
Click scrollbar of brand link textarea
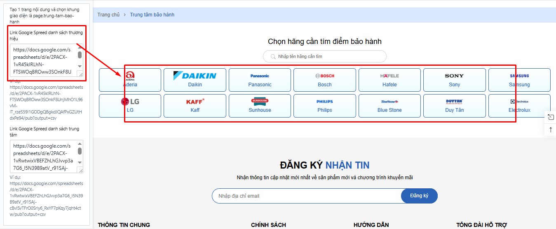coord(80,55)
